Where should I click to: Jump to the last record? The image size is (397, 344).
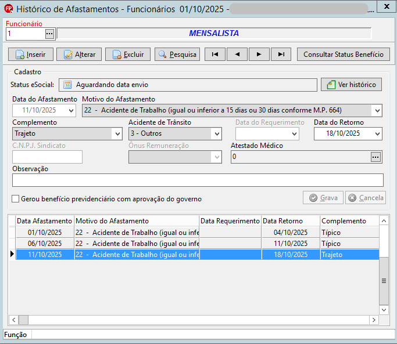point(281,55)
